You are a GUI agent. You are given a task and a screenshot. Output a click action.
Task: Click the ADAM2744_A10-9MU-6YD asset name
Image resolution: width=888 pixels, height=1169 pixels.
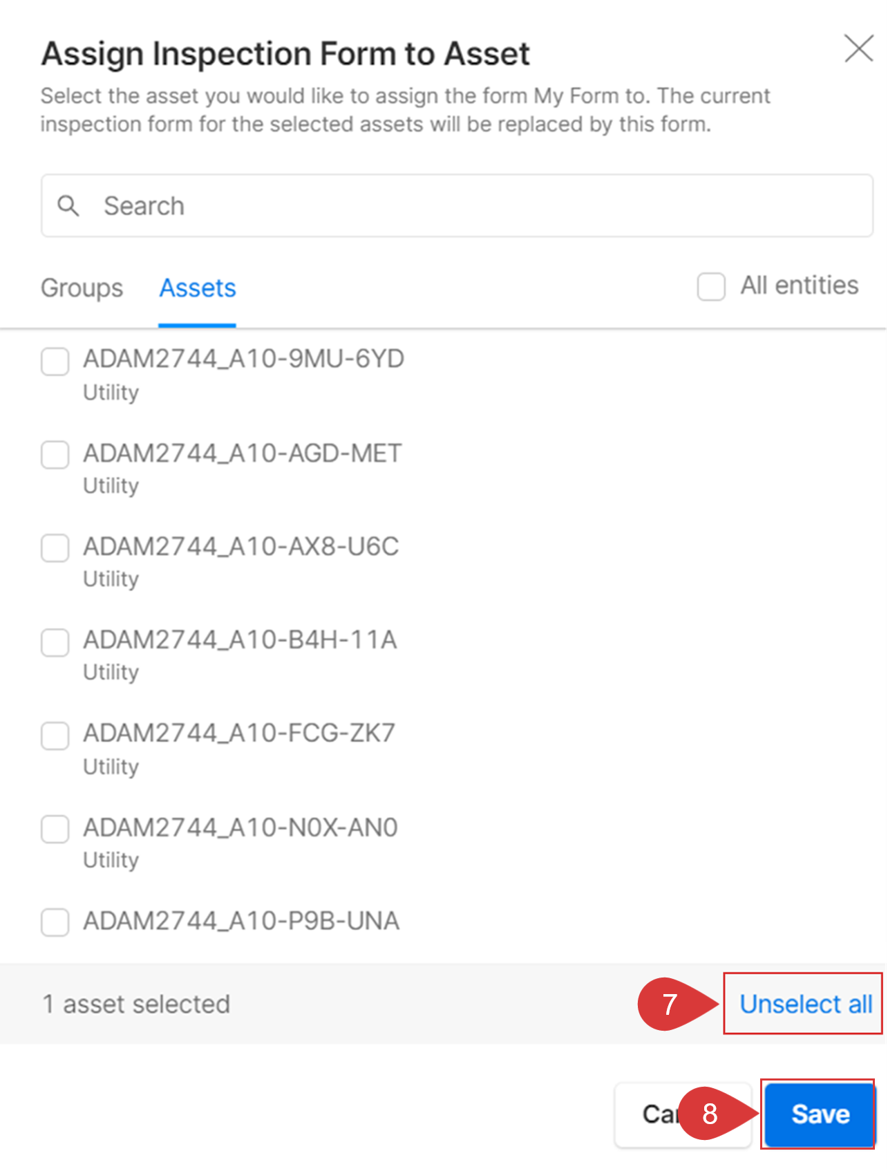point(243,359)
